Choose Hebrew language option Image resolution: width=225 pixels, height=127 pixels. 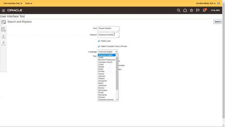(107, 78)
